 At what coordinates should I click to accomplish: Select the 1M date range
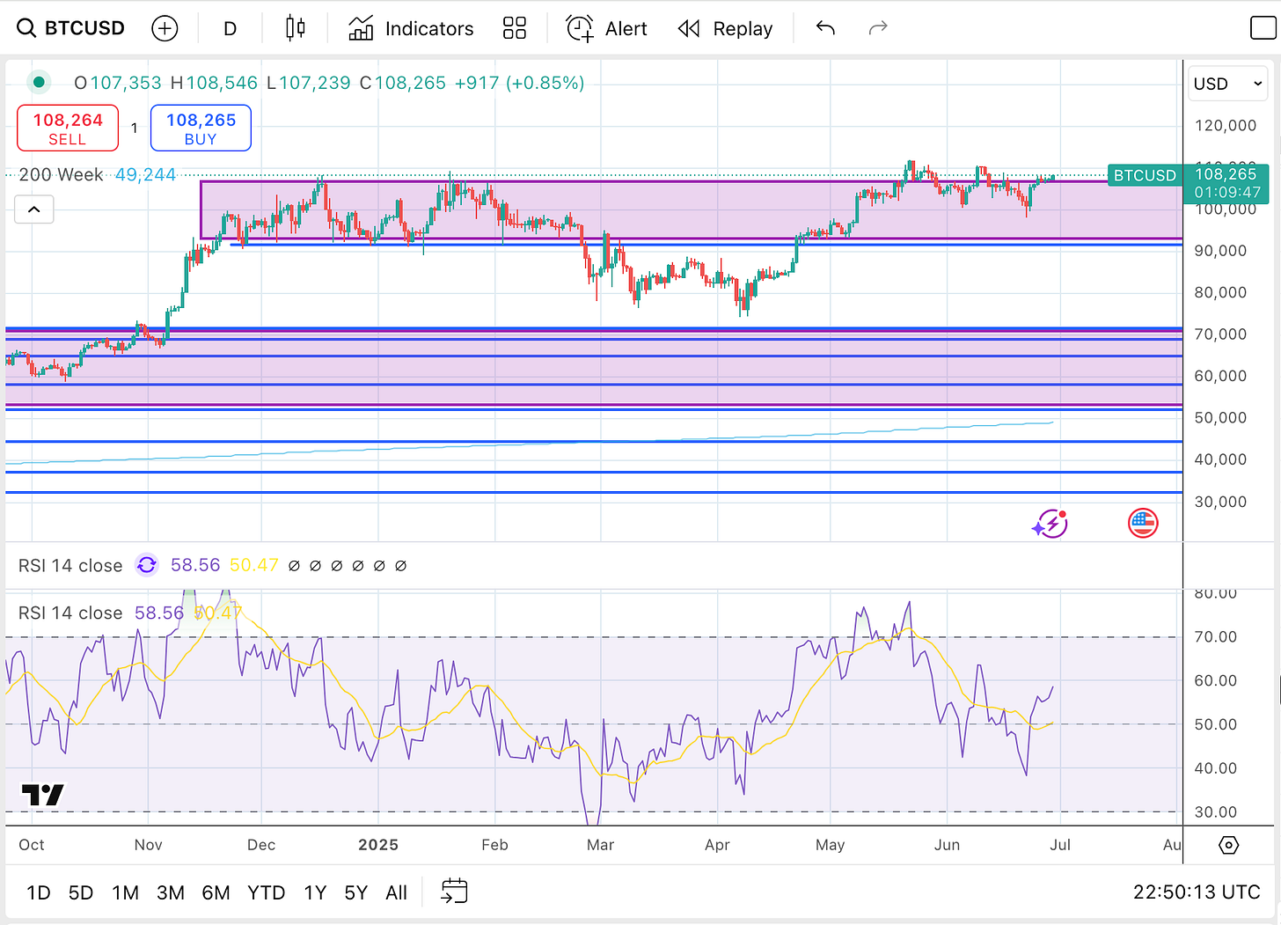point(126,892)
